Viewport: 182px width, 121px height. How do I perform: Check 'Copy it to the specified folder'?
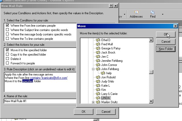coord(8,54)
